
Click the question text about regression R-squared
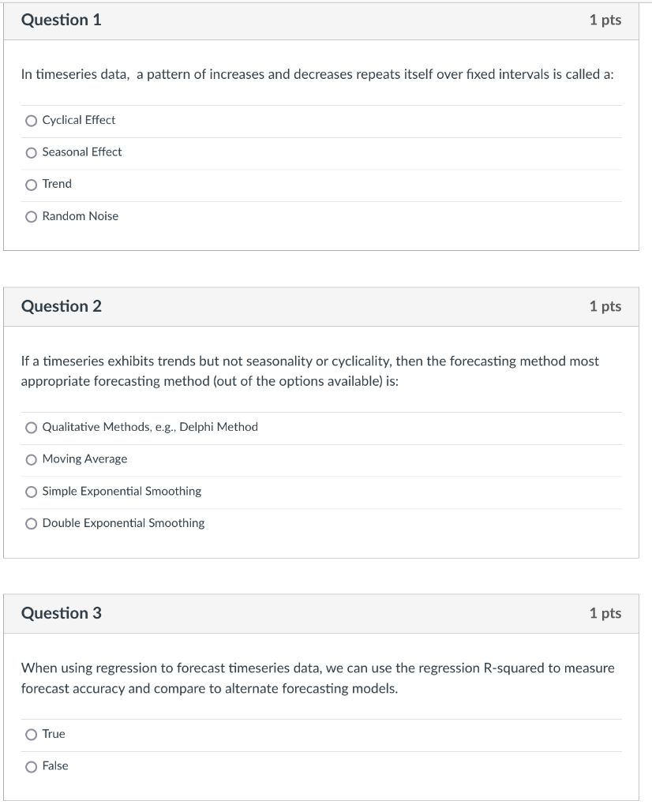pyautogui.click(x=317, y=678)
